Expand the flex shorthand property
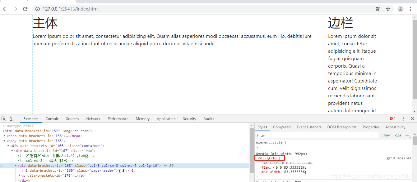 273,168
